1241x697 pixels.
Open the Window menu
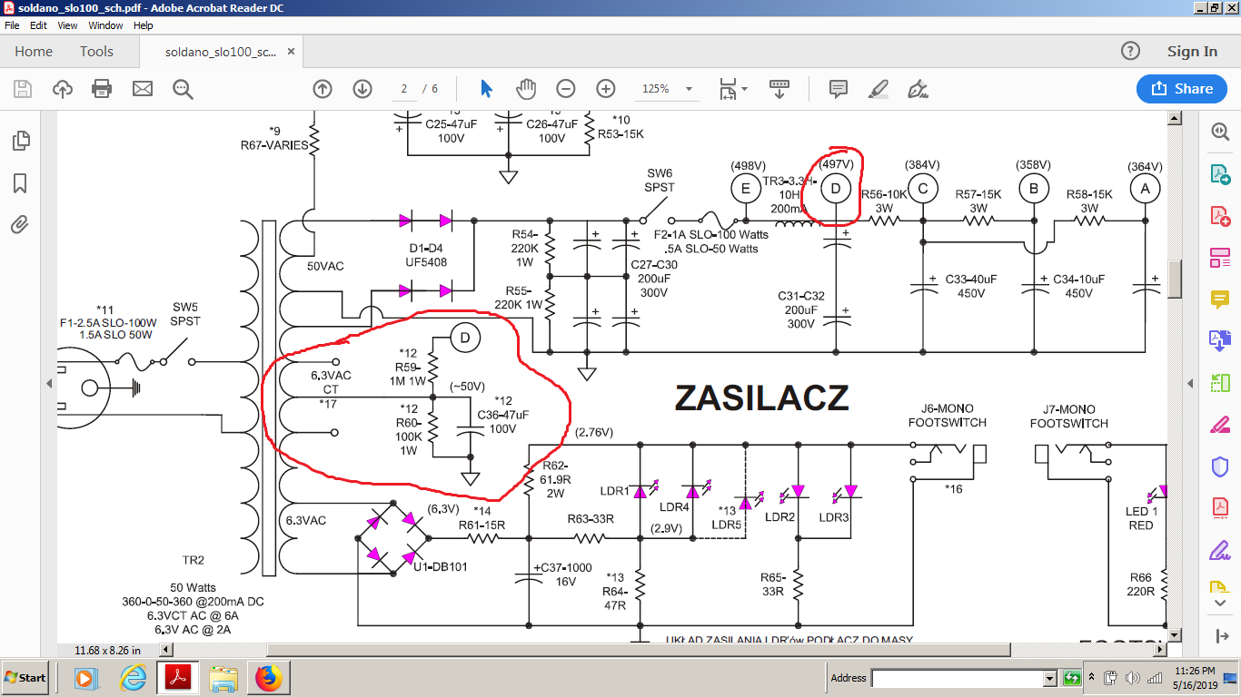click(105, 25)
